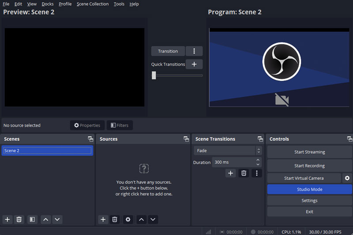Move scene down in Scenes panel
This screenshot has width=353, height=235.
(57, 219)
